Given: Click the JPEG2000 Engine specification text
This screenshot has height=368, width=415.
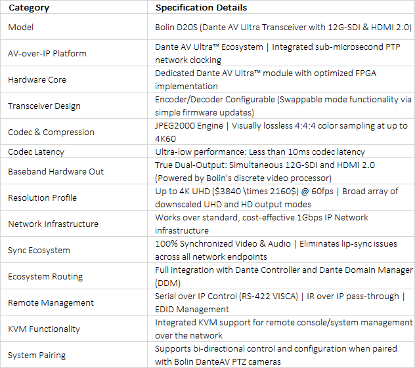Looking at the screenshot, I should (189, 125).
